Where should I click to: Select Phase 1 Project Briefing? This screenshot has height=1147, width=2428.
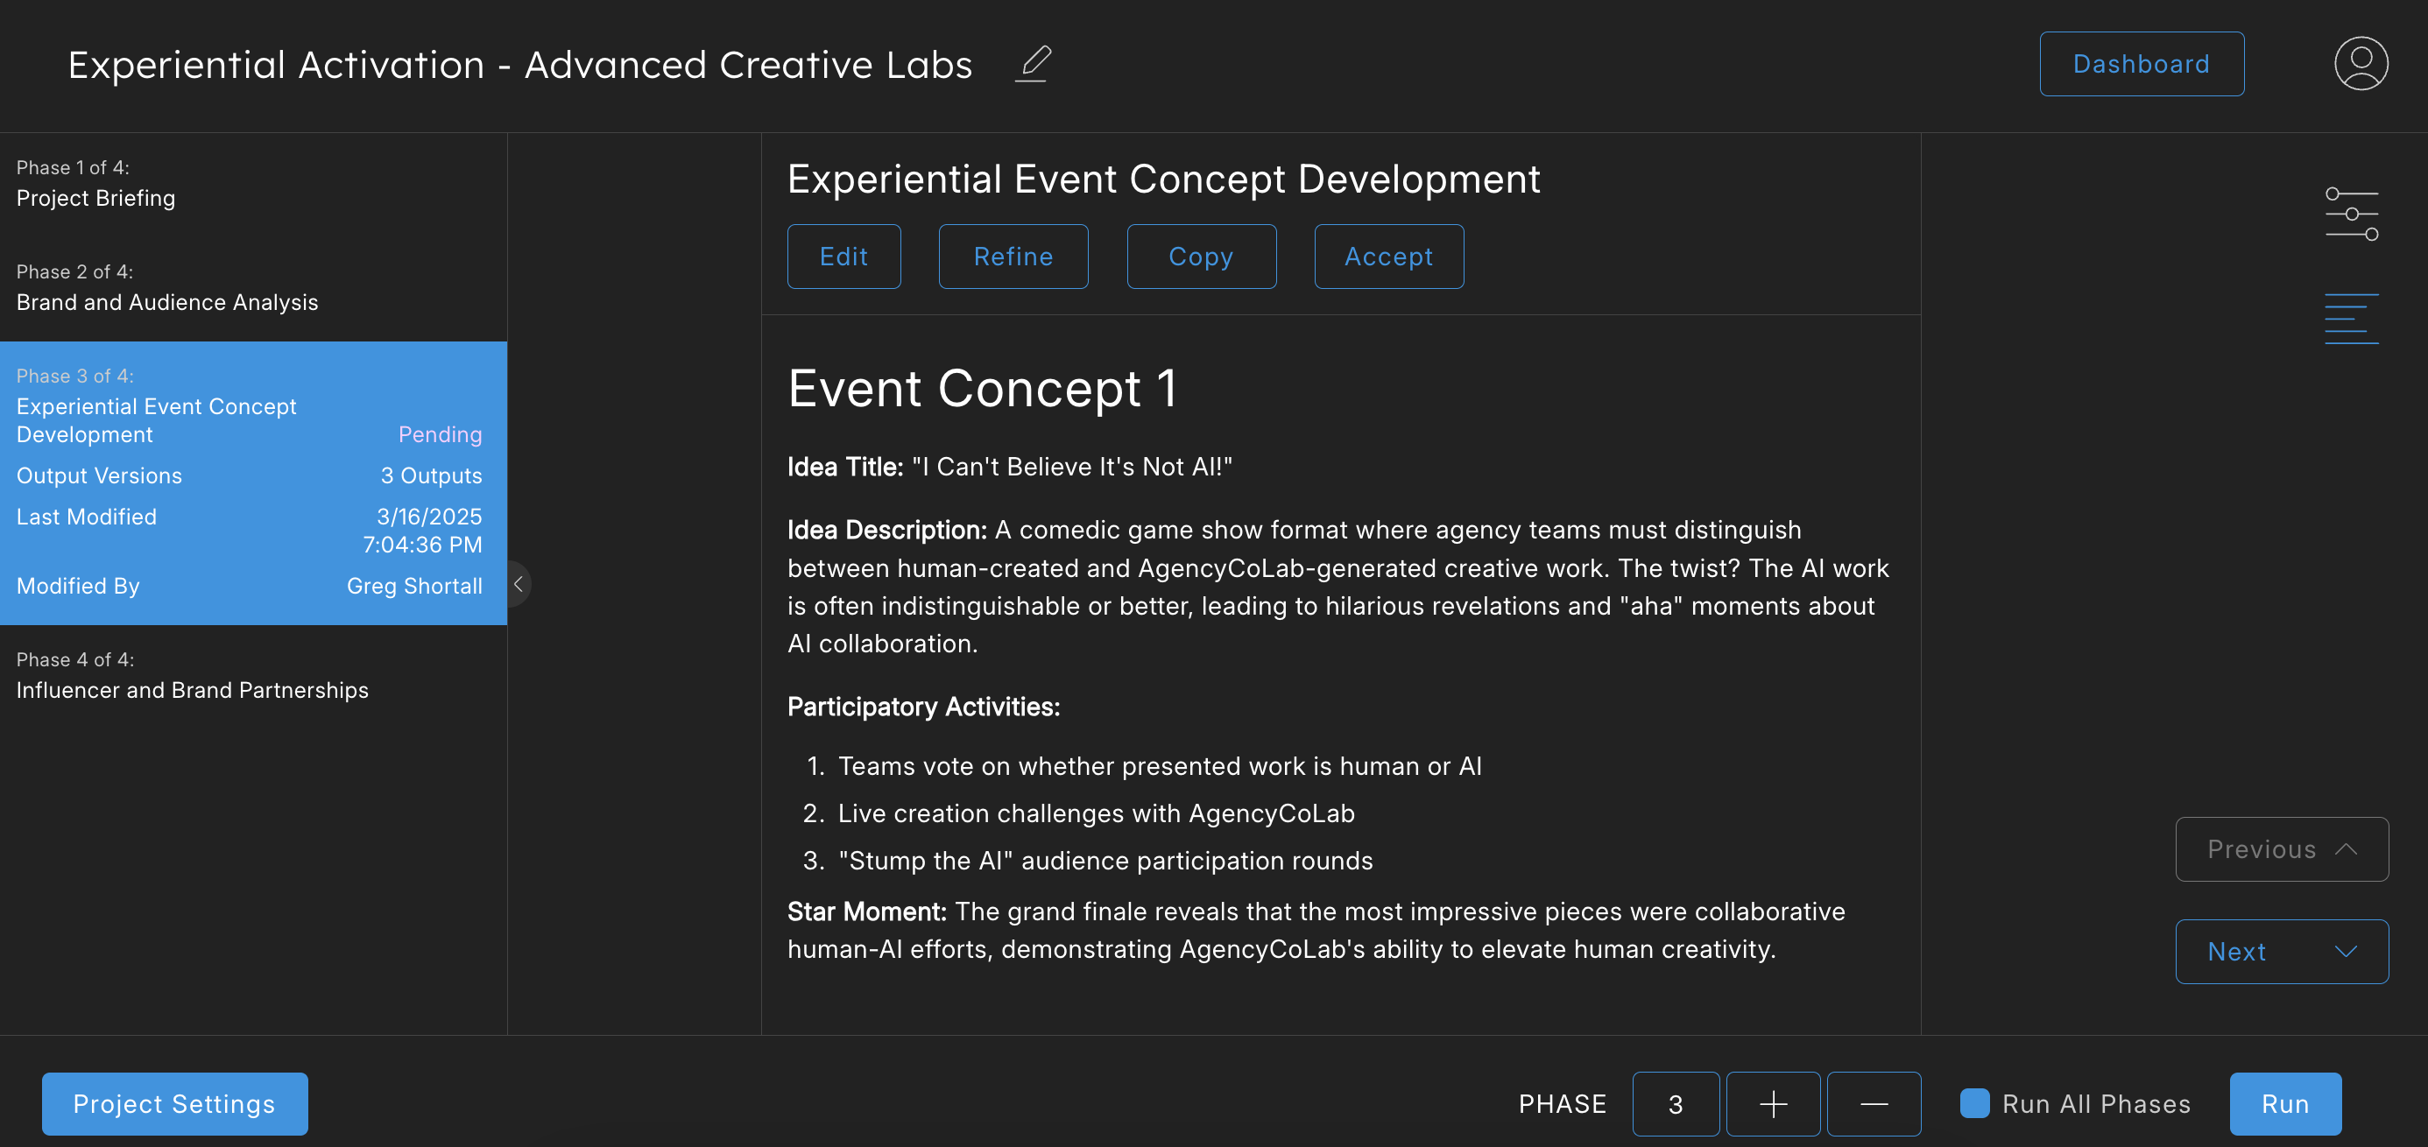(96, 198)
